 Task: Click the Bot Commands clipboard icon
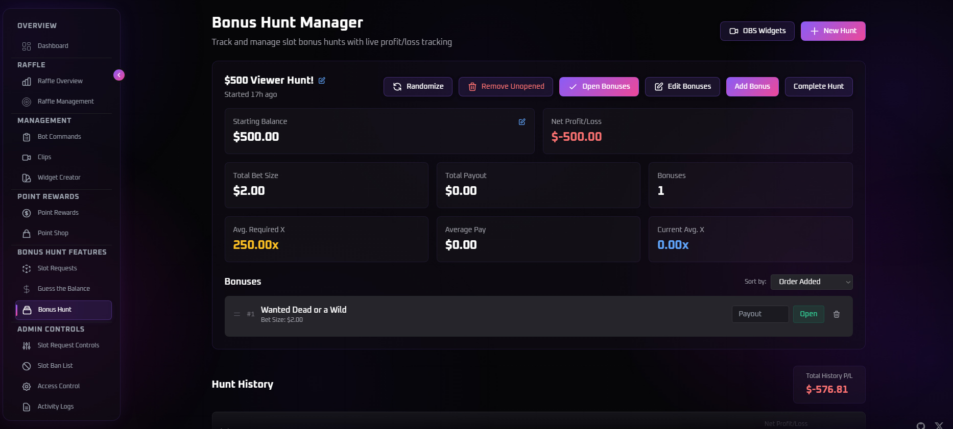pyautogui.click(x=27, y=137)
